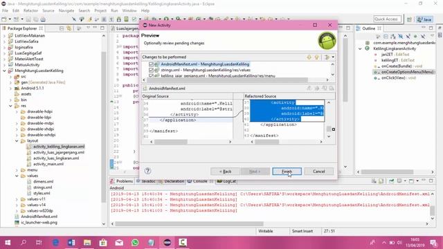This screenshot has height=249, width=443.
Task: Open Word from the taskbar
Action: 71,243
